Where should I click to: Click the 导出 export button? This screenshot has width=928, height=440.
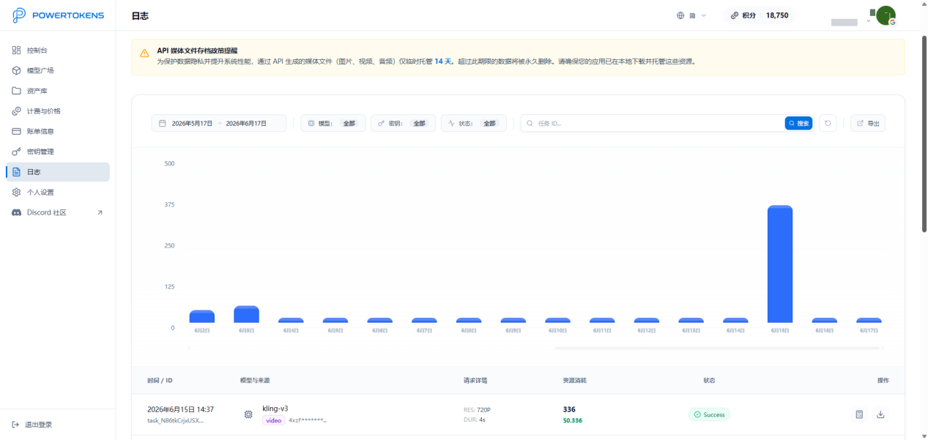[x=868, y=124]
